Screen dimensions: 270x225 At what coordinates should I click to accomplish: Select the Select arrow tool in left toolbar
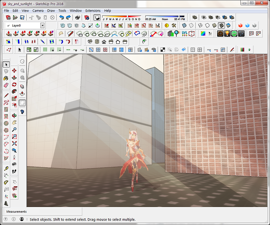coord(6,65)
